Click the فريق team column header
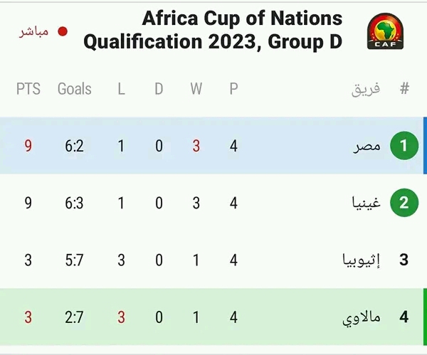 coord(366,90)
